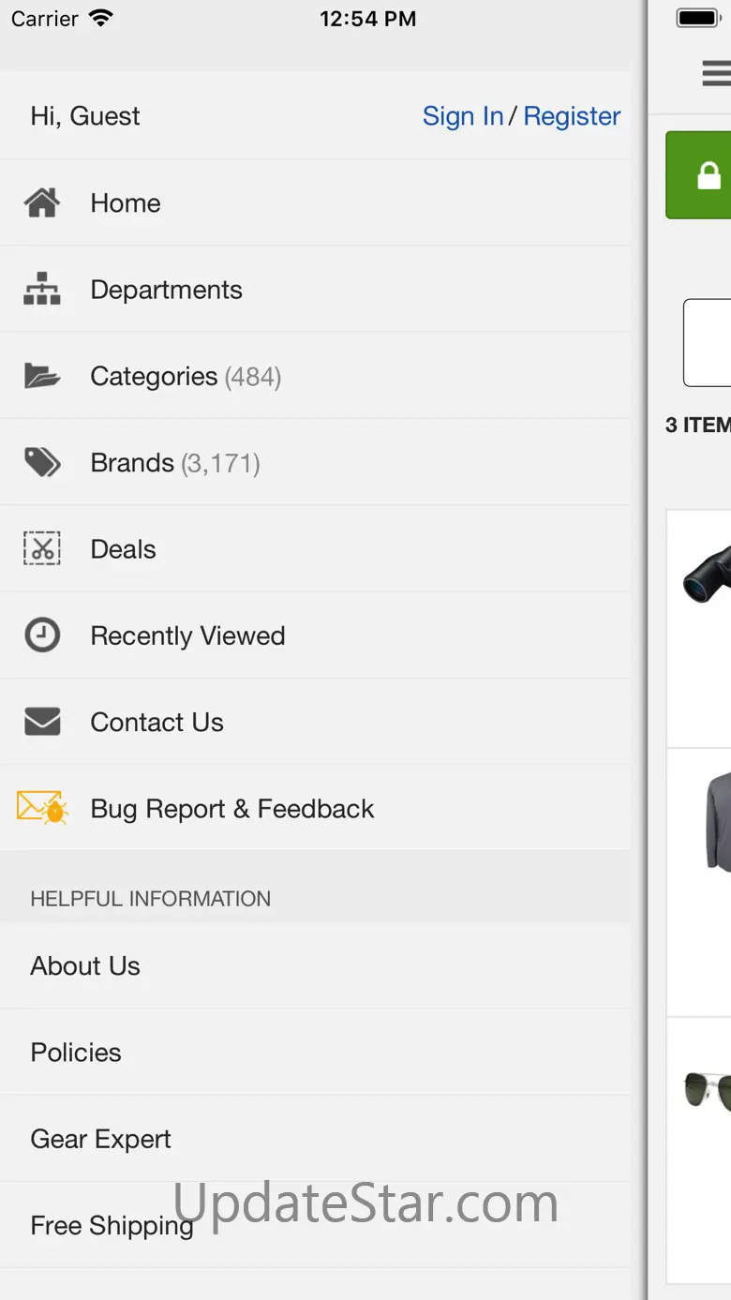
Task: Open the Departments hierarchy icon
Action: click(x=42, y=290)
